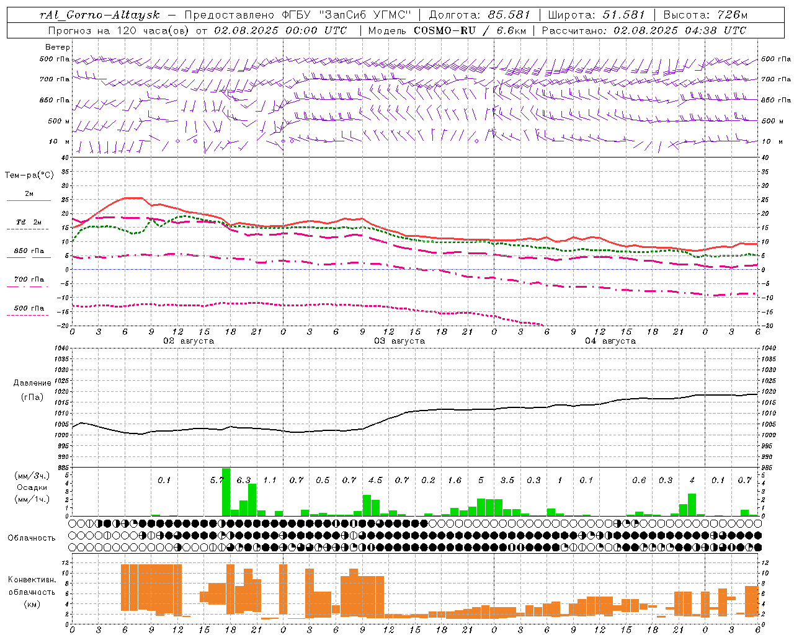Image resolution: width=794 pixels, height=635 pixels.
Task: Click the 1.6 precipitation total
Action: point(454,480)
